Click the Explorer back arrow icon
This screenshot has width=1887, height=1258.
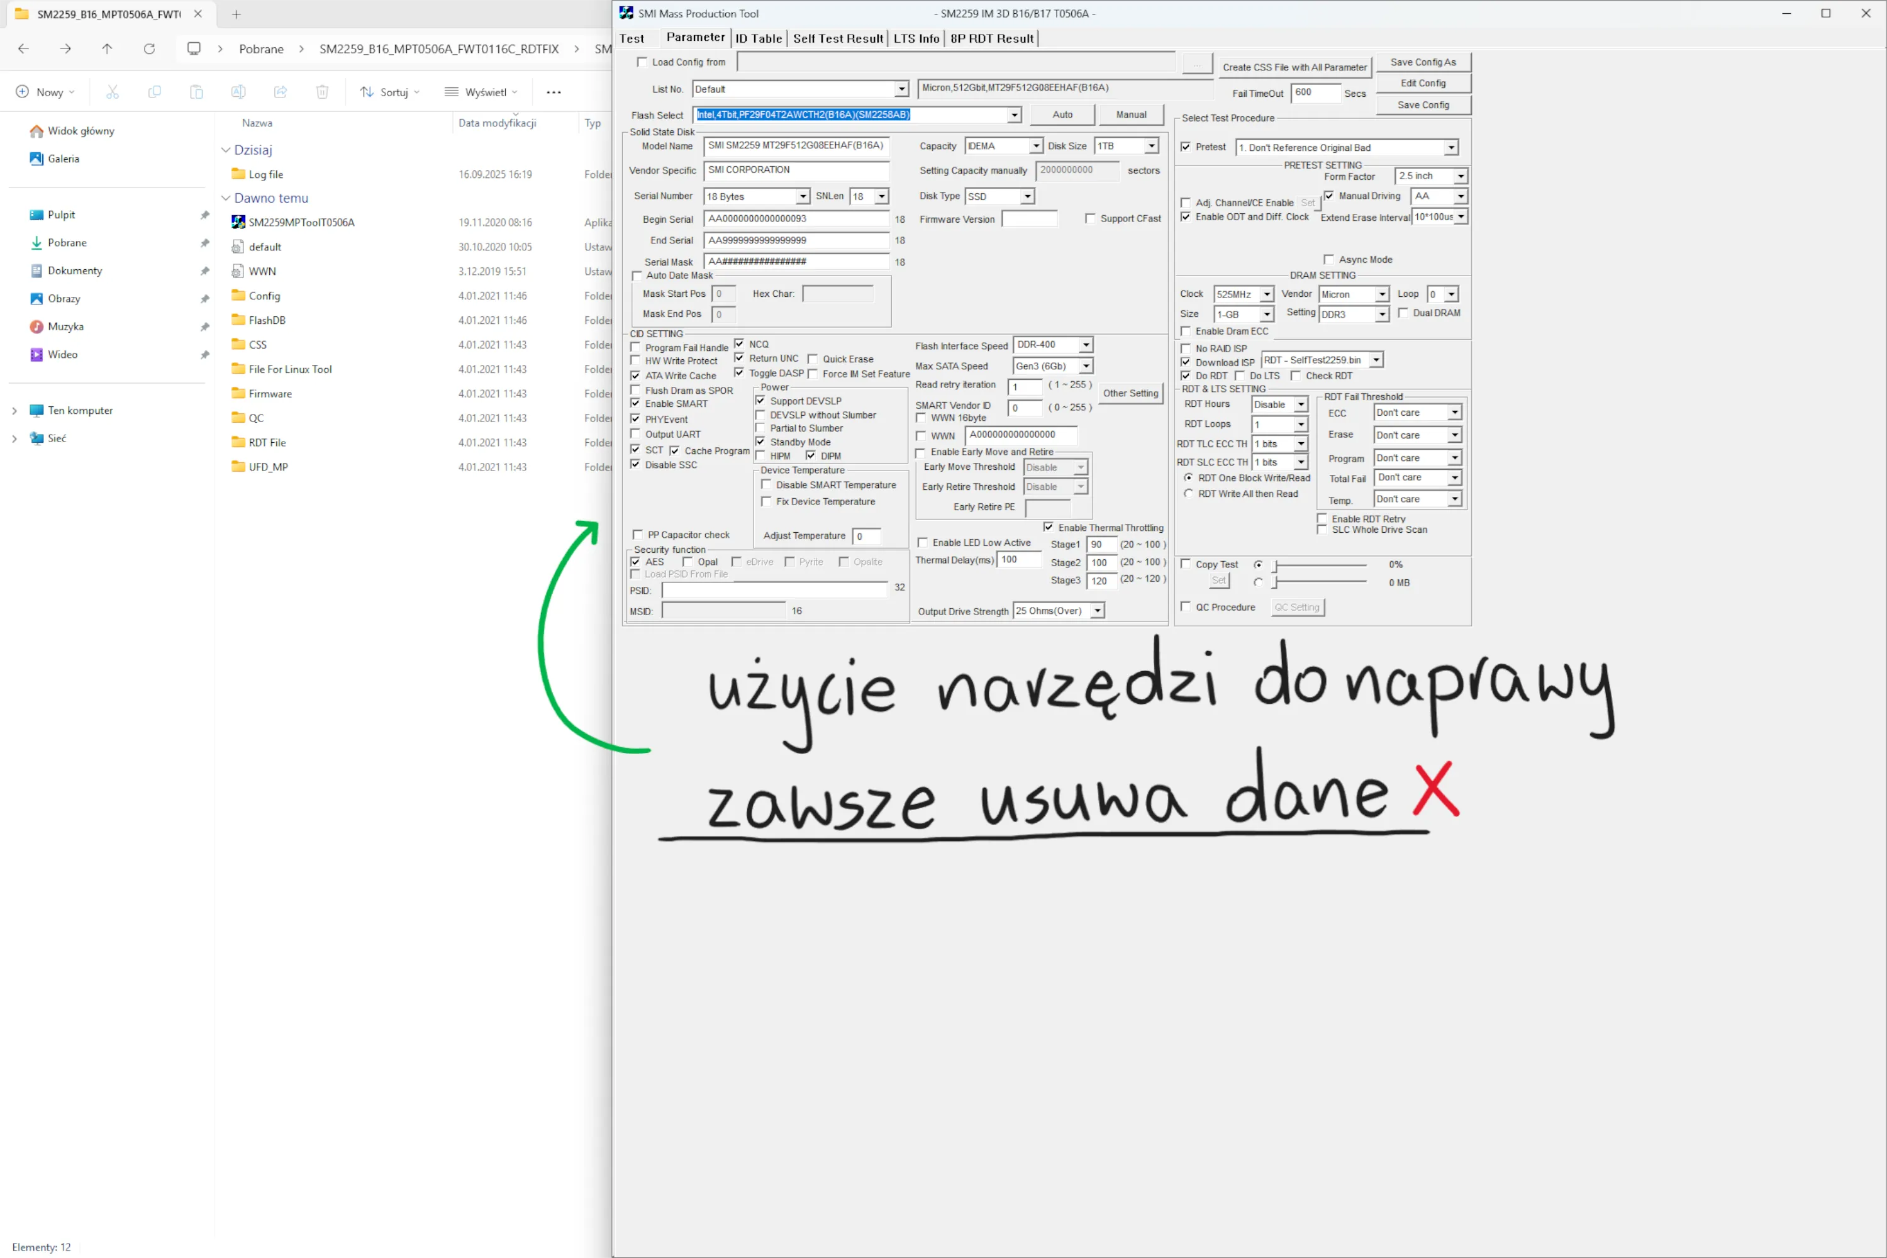23,49
